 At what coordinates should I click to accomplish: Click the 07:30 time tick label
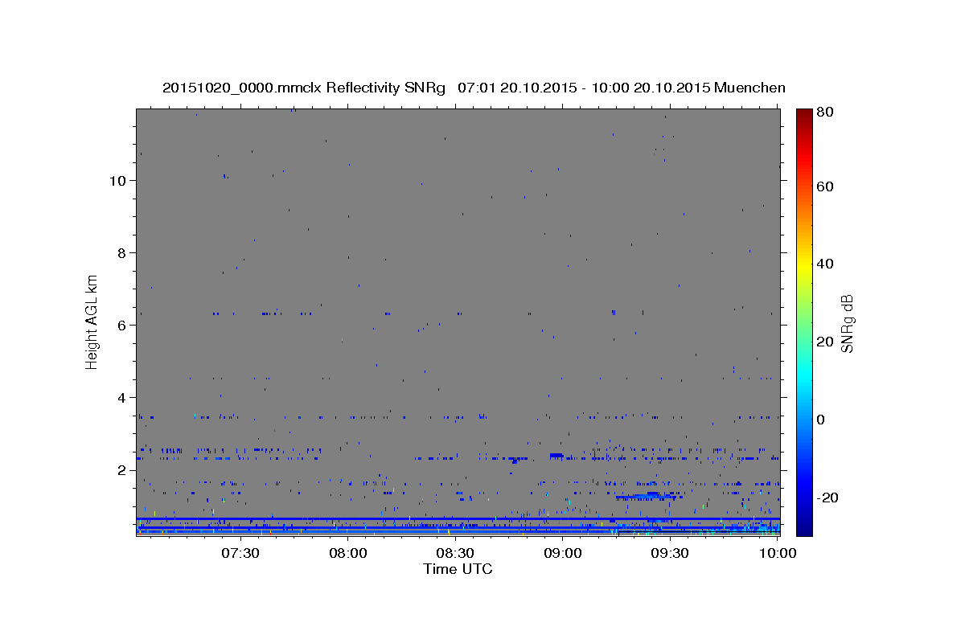click(240, 553)
